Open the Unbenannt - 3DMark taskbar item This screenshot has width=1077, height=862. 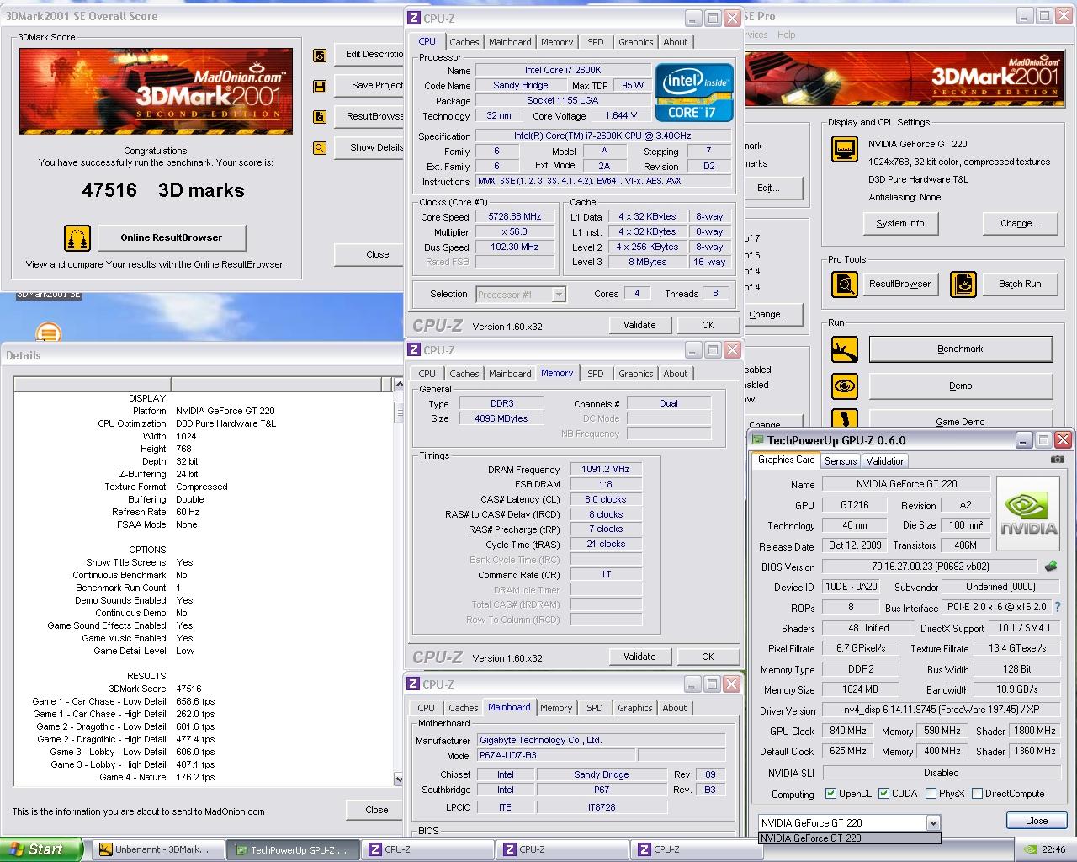point(157,850)
